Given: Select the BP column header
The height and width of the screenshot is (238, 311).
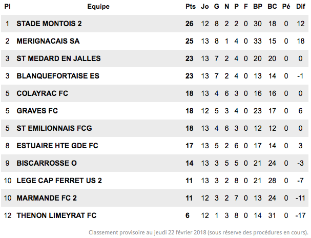Looking at the screenshot, I should point(257,7).
